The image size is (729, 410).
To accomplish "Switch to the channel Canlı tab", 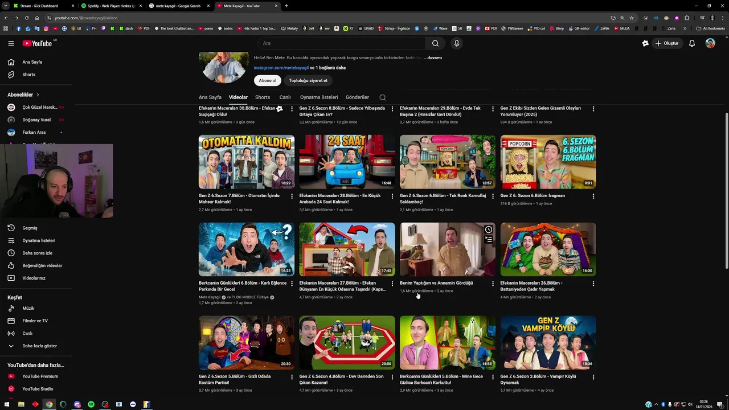I will [x=285, y=97].
